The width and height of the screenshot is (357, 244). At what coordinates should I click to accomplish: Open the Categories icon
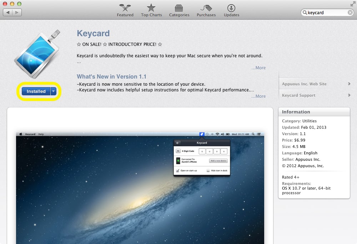click(179, 8)
